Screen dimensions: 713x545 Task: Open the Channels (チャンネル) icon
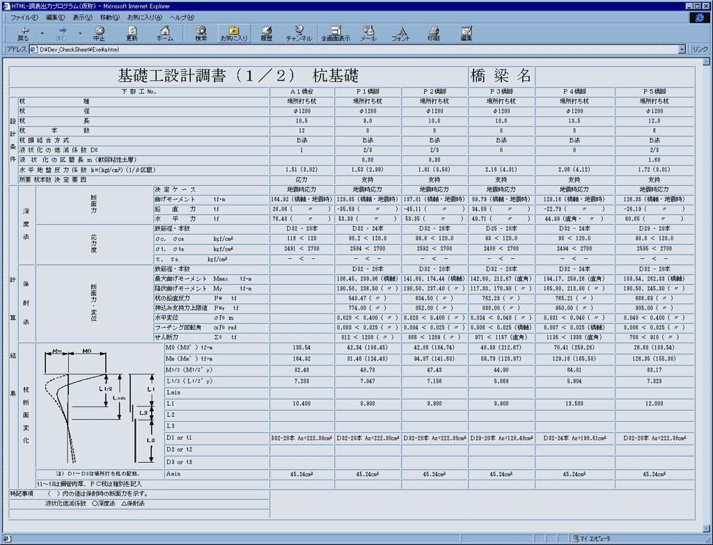[x=299, y=33]
